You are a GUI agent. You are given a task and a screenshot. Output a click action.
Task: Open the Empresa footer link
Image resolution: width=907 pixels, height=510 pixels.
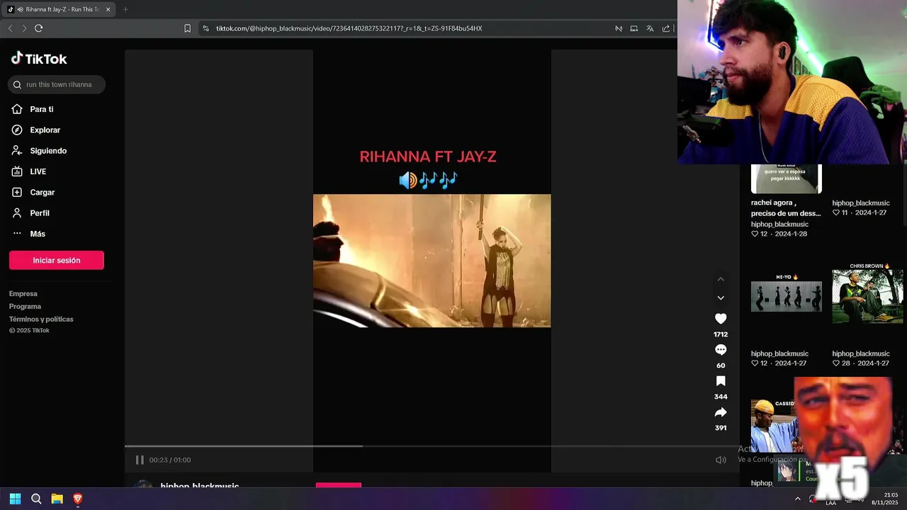[23, 294]
